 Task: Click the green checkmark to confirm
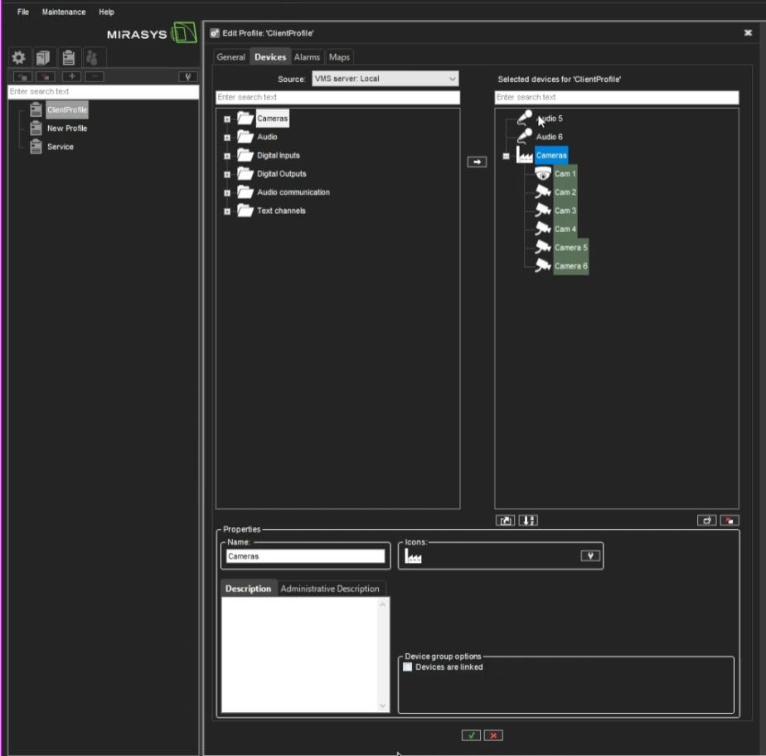(x=471, y=735)
